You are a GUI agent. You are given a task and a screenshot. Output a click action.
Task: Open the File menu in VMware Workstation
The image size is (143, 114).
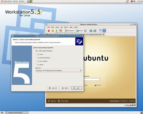(48, 27)
